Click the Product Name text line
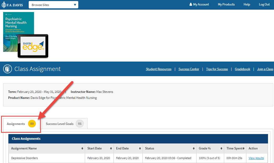274x163 pixels. [x=52, y=98]
